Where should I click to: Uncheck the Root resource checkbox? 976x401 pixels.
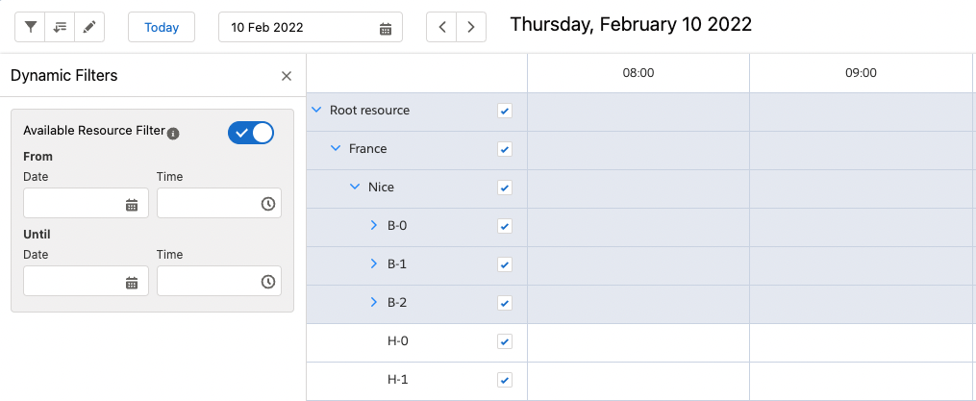tap(505, 111)
